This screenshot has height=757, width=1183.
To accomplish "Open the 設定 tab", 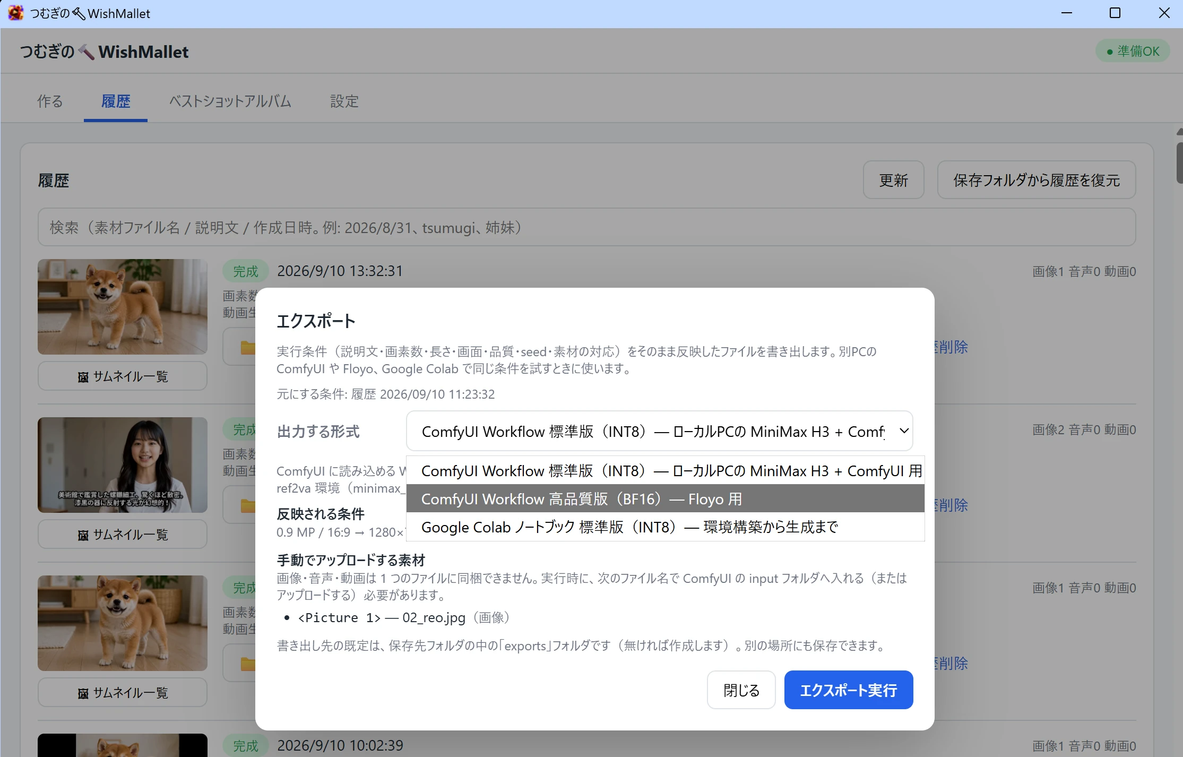I will pos(344,101).
